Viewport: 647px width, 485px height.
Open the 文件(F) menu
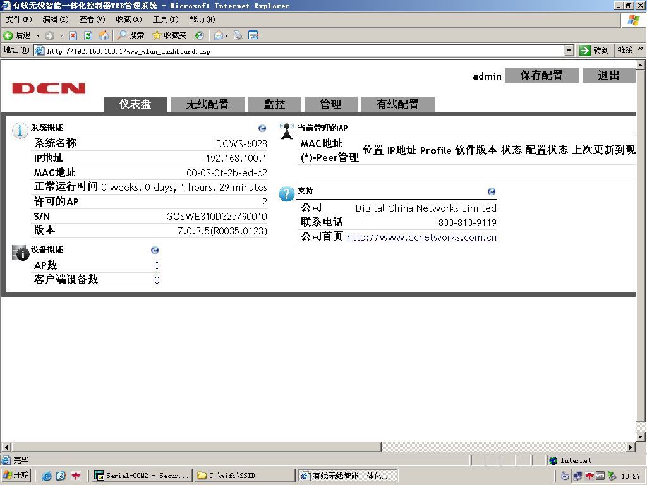(x=19, y=20)
